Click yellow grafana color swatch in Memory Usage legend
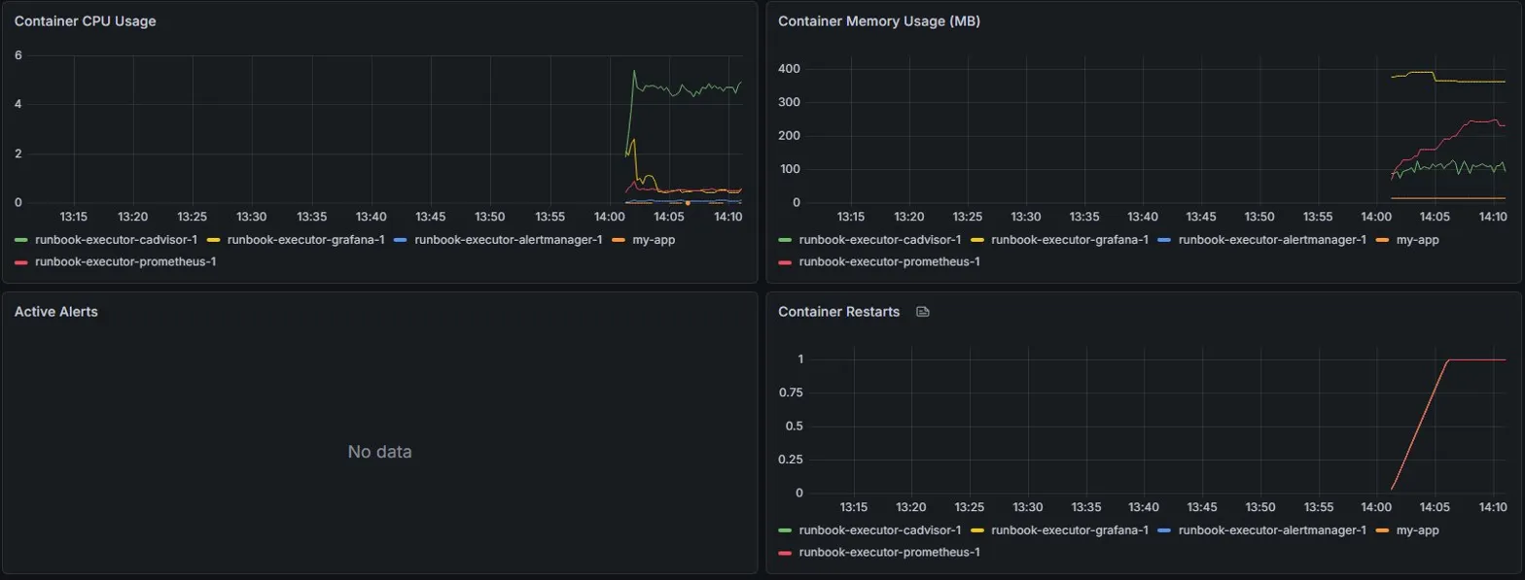The height and width of the screenshot is (580, 1525). pyautogui.click(x=977, y=239)
